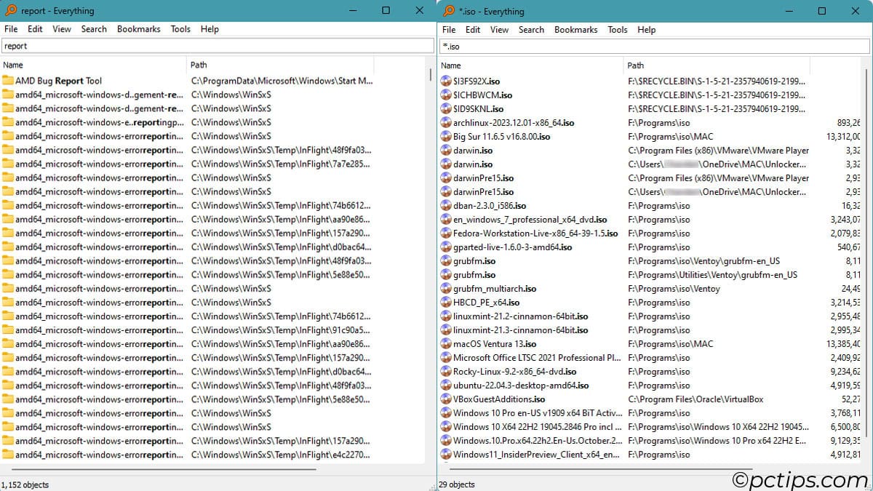Open the Search menu in the right window
The image size is (873, 491).
click(531, 30)
